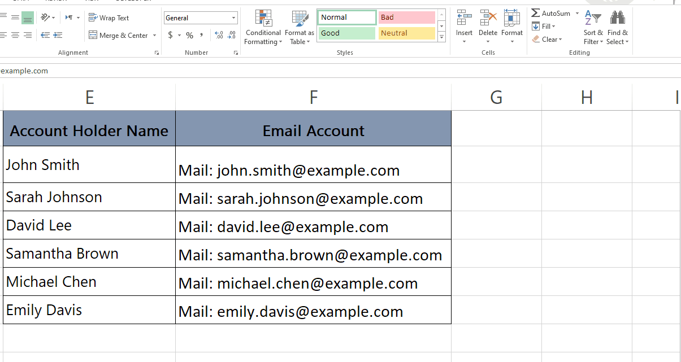Select the John Smith cell
Screen dimensions: 681x362
[89, 165]
